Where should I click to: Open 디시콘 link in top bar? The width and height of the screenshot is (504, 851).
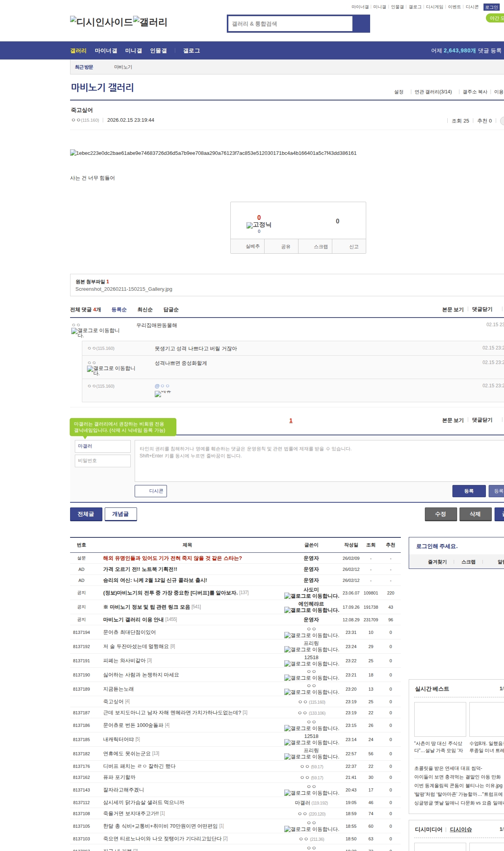point(472,7)
